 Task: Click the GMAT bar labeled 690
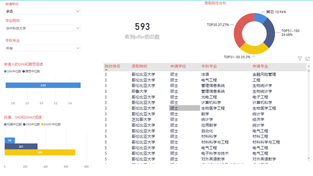(x=40, y=152)
